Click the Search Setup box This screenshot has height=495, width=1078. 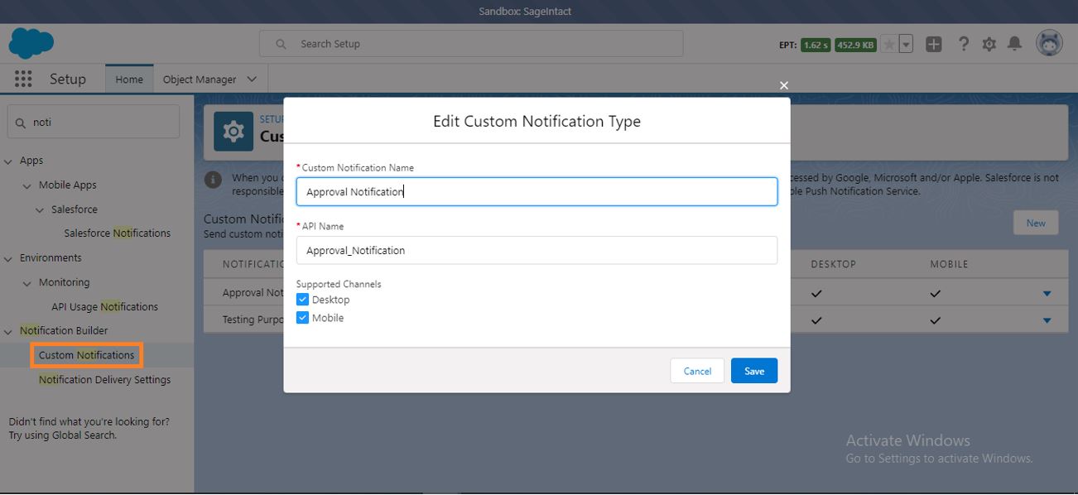click(x=471, y=44)
